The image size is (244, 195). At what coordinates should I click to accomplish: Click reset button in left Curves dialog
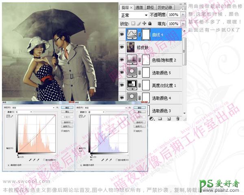point(67,112)
